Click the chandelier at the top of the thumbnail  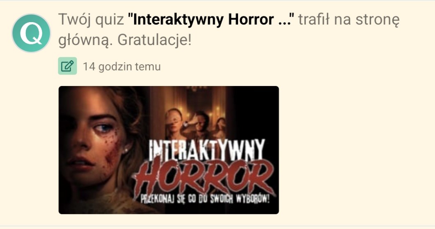tap(197, 89)
